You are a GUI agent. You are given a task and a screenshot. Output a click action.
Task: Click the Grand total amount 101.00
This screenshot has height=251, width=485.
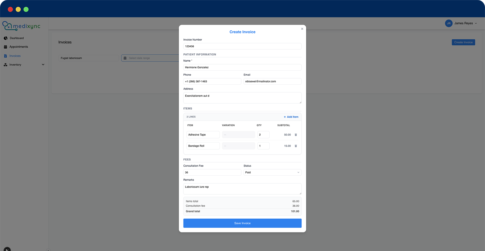pyautogui.click(x=295, y=211)
